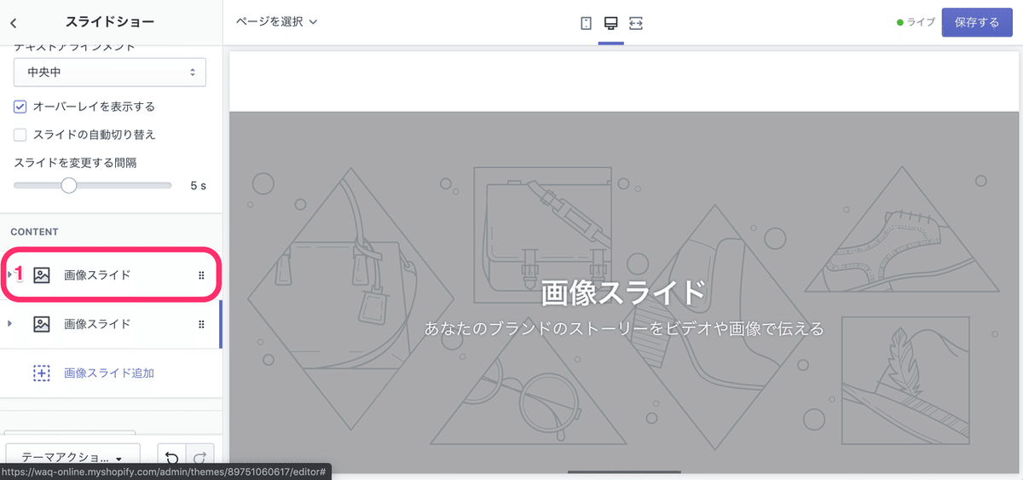The width and height of the screenshot is (1023, 480).
Task: Click the スライドを変更する間隔 label
Action: tap(75, 162)
